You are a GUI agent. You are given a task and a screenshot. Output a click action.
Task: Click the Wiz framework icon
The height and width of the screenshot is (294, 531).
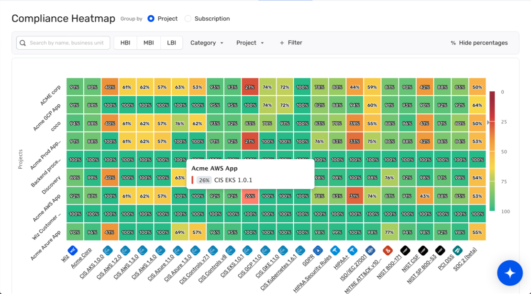click(73, 250)
